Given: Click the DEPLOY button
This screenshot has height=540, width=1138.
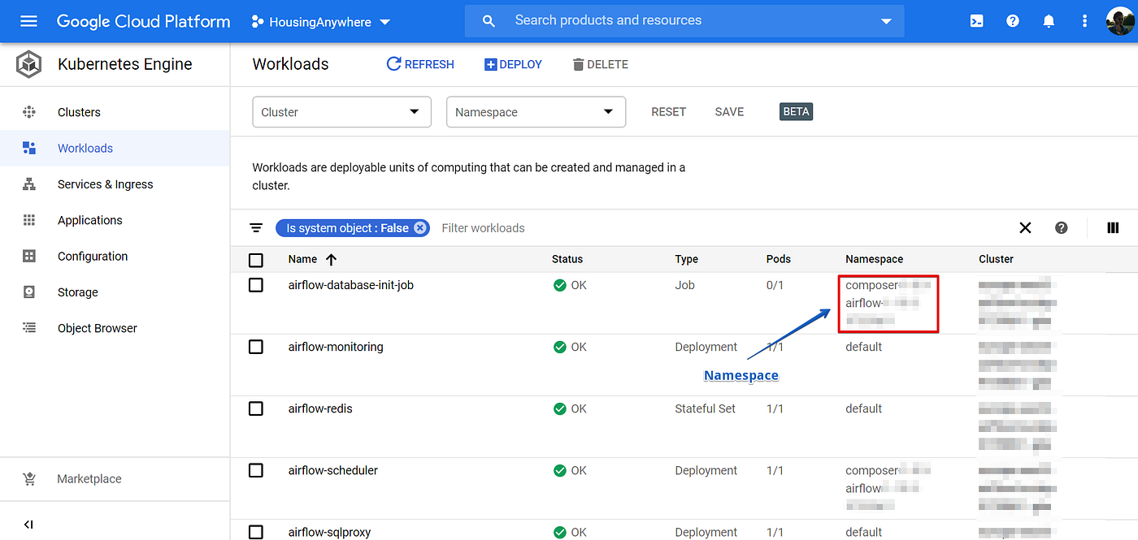Looking at the screenshot, I should tap(513, 63).
